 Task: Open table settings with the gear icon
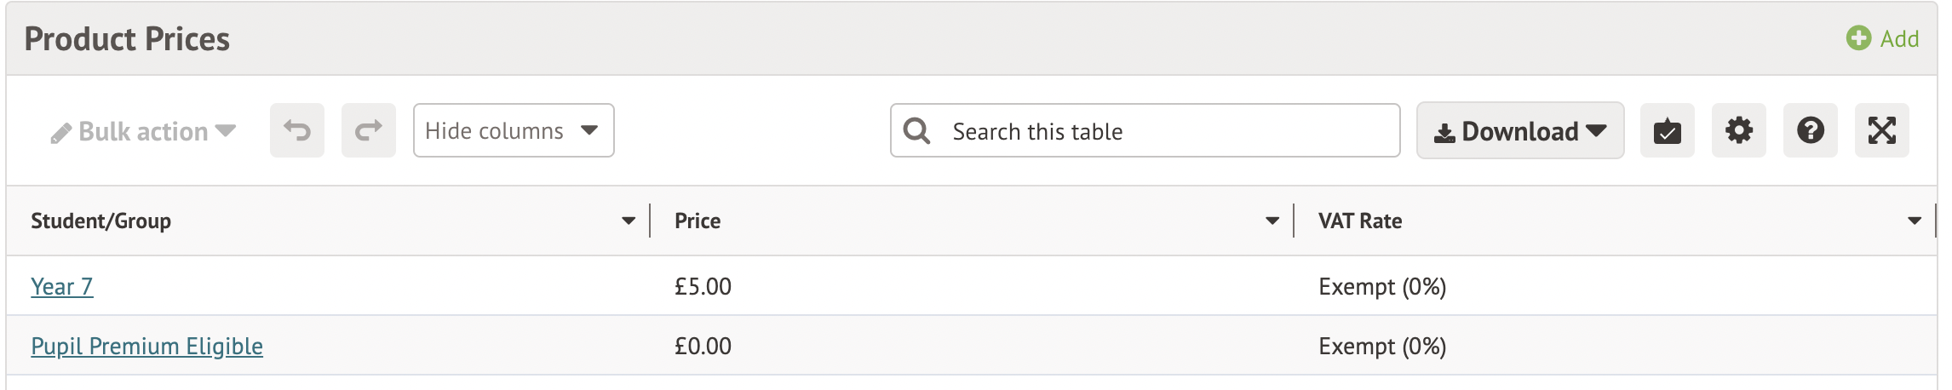pyautogui.click(x=1738, y=131)
